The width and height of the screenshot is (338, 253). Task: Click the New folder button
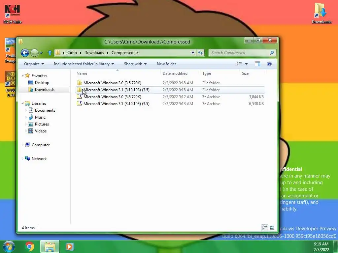point(166,64)
